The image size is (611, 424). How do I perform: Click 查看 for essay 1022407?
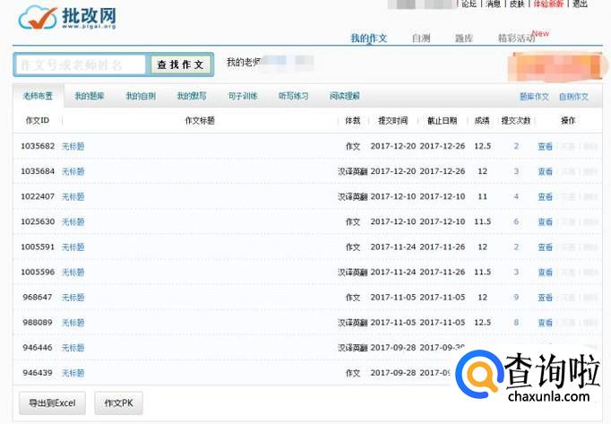[x=545, y=196]
